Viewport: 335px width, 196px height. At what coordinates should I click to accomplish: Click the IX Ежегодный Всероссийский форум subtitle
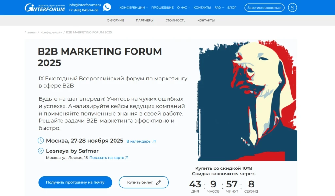113,82
